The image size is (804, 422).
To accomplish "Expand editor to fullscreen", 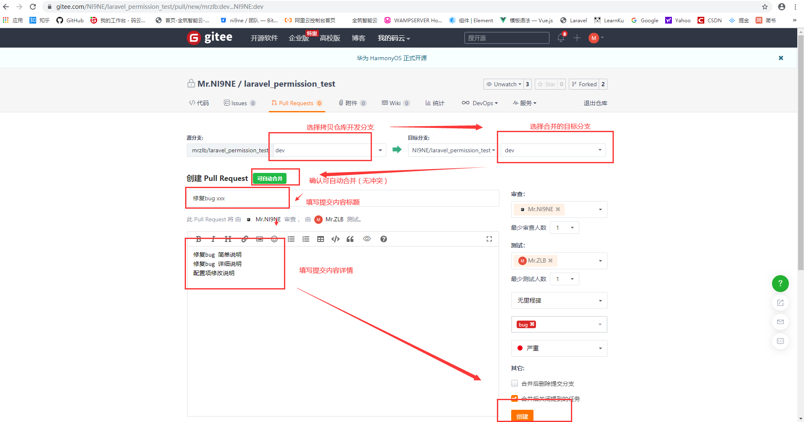I will coord(489,239).
